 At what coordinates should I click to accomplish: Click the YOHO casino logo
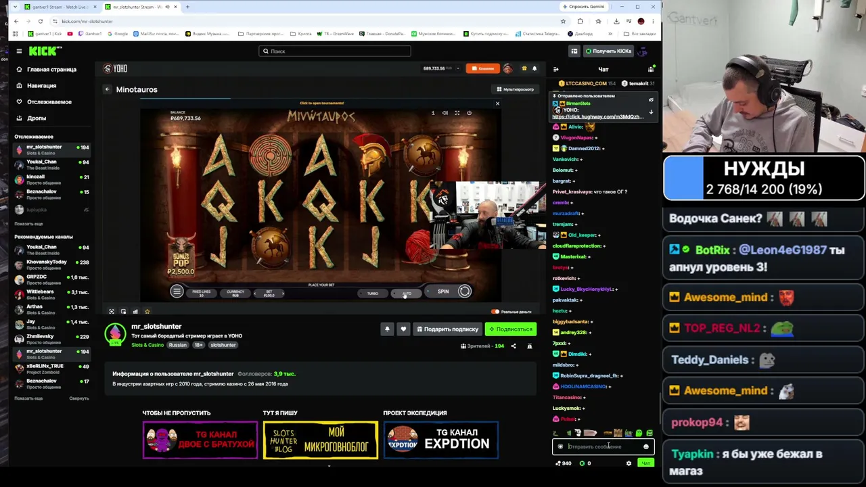pos(116,68)
